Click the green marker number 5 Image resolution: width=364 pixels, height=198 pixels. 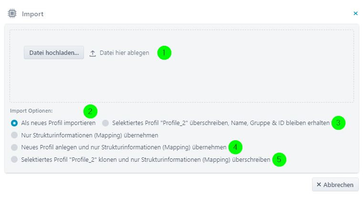click(x=280, y=159)
